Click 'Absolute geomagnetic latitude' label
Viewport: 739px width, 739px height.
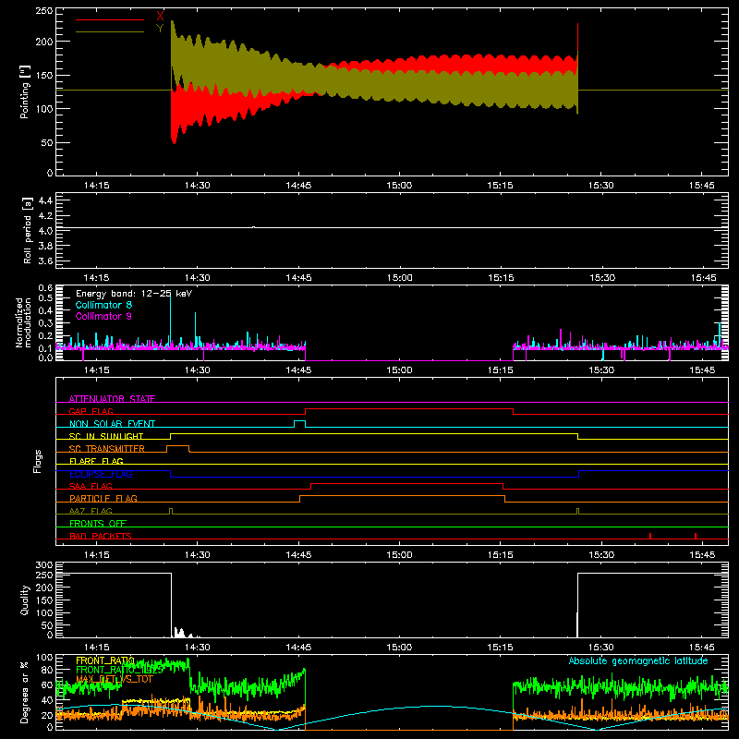click(638, 660)
